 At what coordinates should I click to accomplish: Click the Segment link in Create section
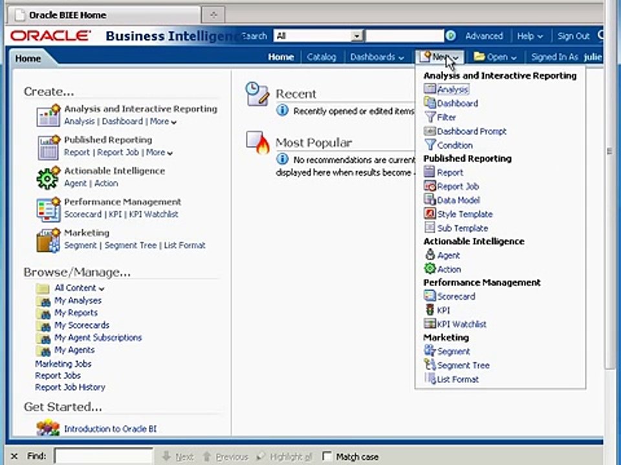pos(80,245)
